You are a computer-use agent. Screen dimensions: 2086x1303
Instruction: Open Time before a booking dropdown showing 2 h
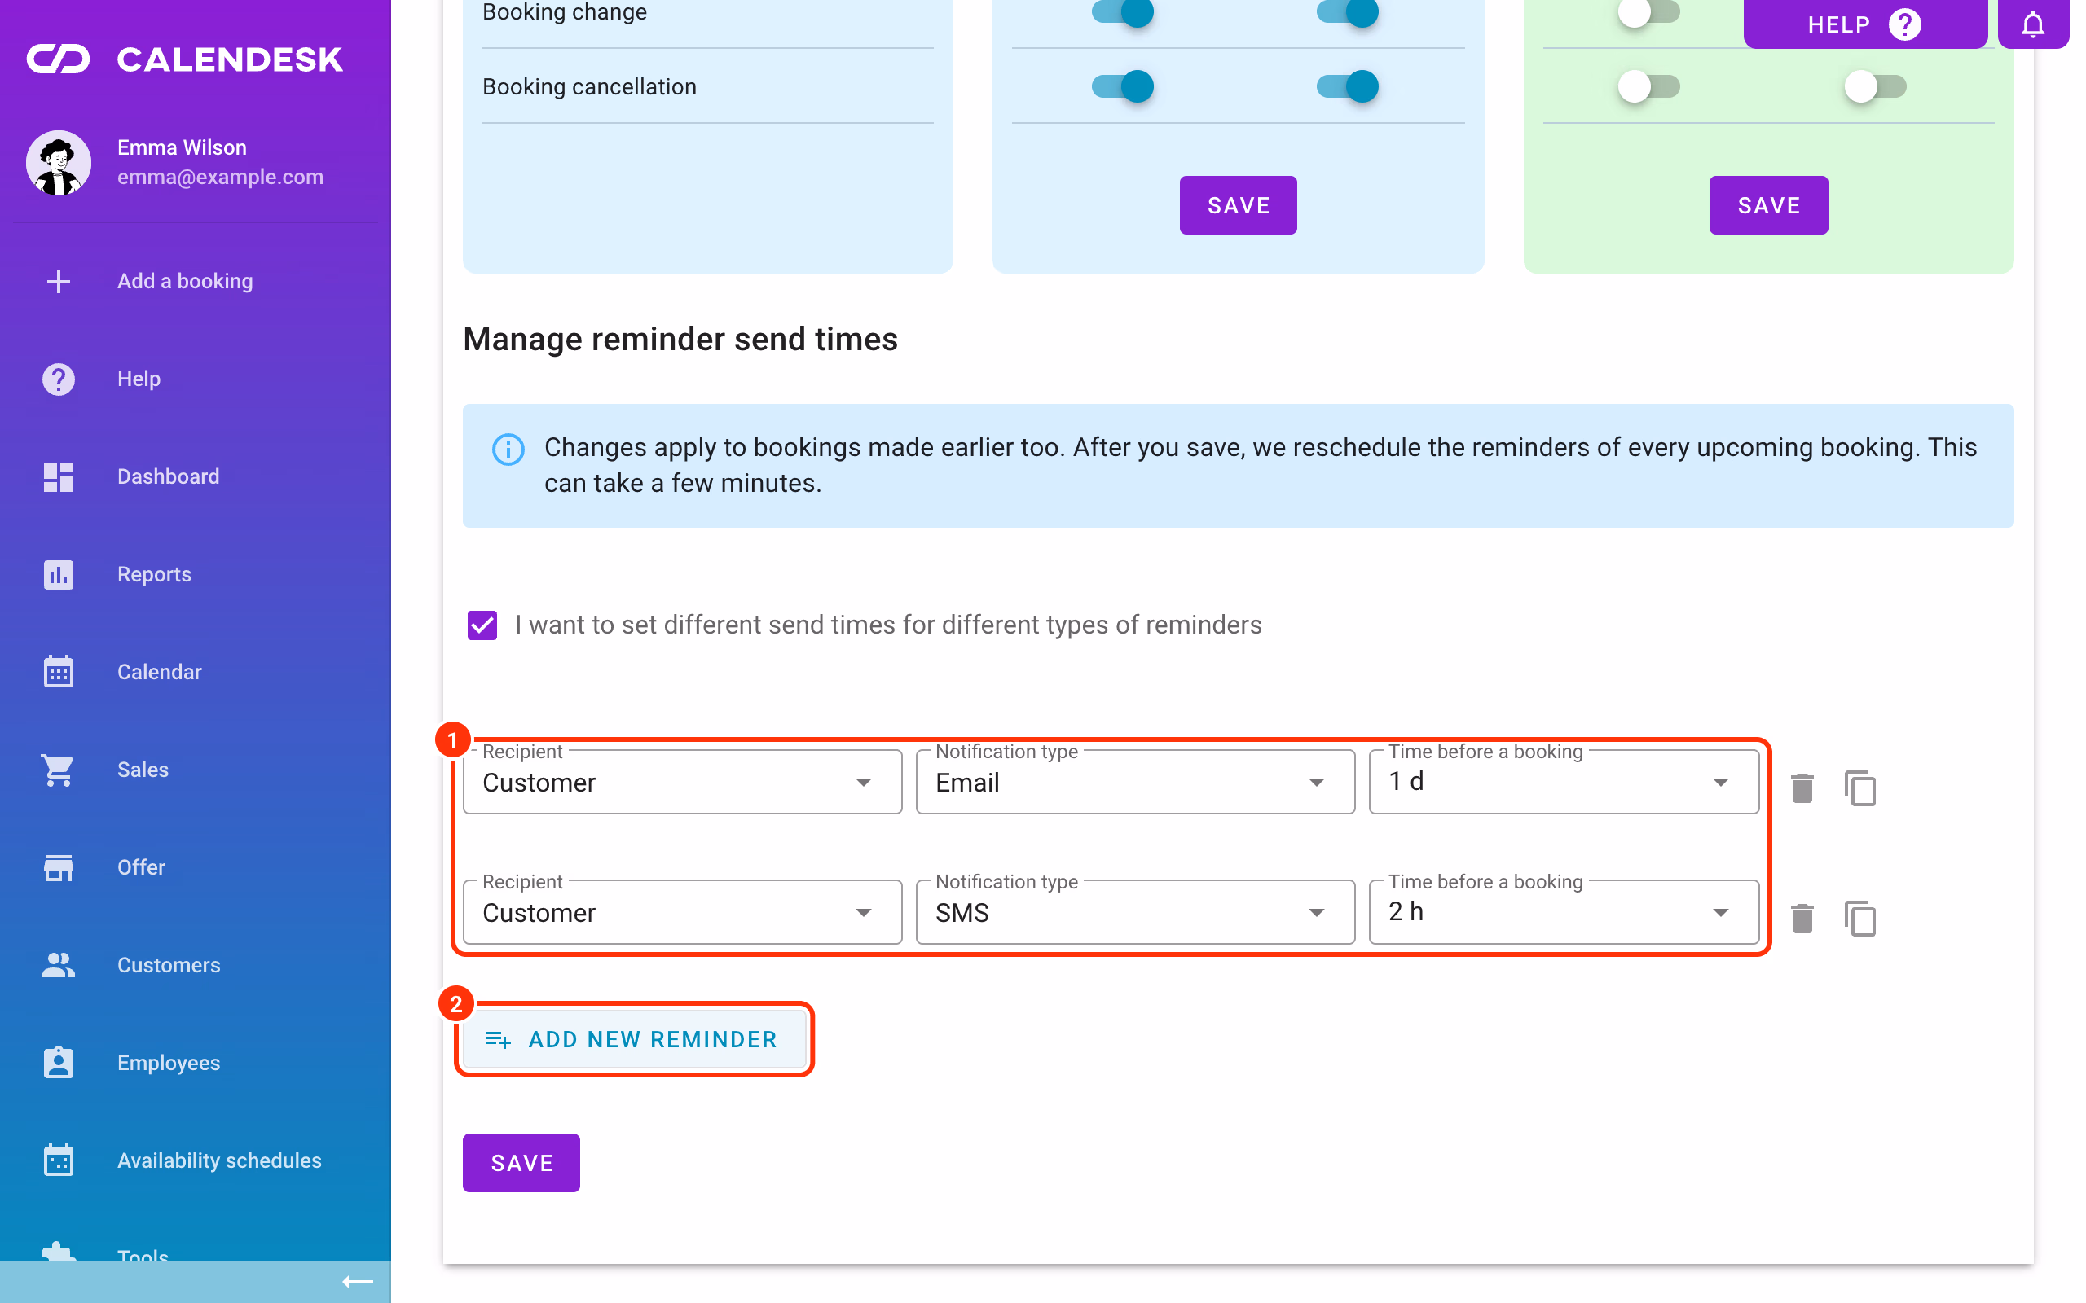[1563, 912]
